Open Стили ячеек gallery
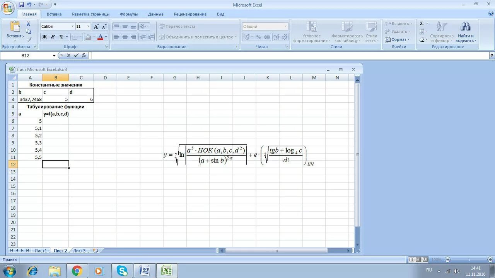This screenshot has height=278, width=495. coord(371,32)
